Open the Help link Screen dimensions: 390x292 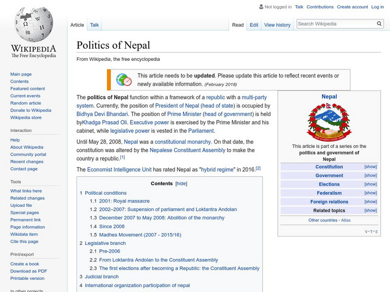click(15, 140)
